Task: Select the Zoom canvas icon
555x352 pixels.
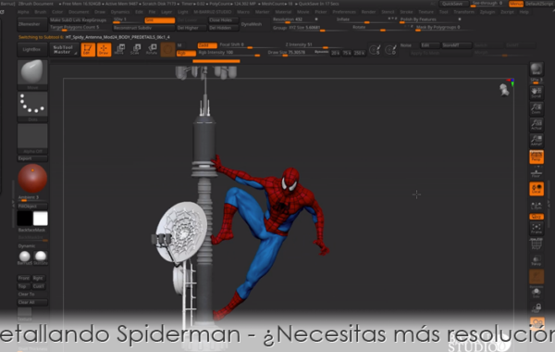Action: point(536,108)
